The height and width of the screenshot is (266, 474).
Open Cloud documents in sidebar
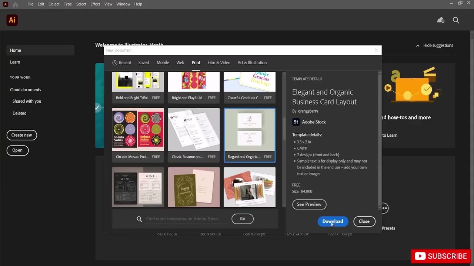[x=26, y=90]
